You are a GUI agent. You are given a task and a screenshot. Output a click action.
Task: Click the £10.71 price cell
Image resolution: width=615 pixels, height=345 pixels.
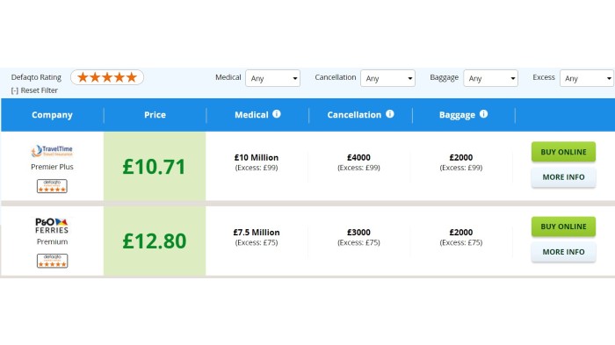155,166
